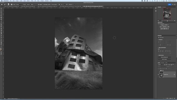Select the Eyedropper tool

tap(1, 19)
